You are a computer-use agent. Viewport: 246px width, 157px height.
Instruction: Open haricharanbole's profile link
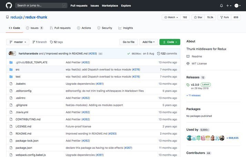(28, 53)
